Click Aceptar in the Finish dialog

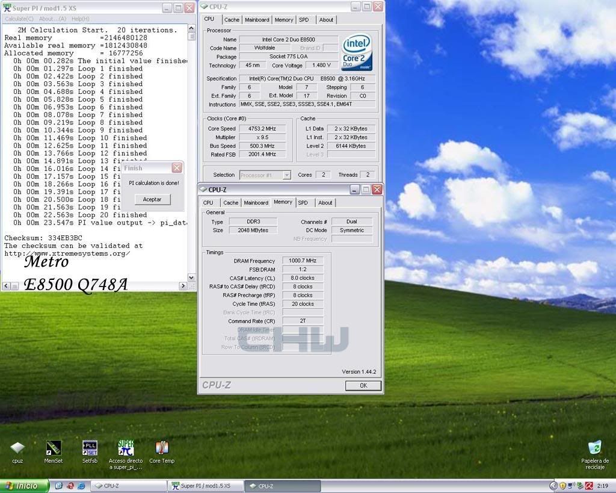(x=152, y=199)
